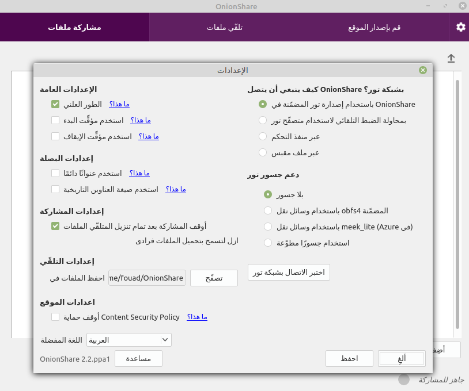
Task: Click the اللغة المفضلة label
Action: pos(61,340)
